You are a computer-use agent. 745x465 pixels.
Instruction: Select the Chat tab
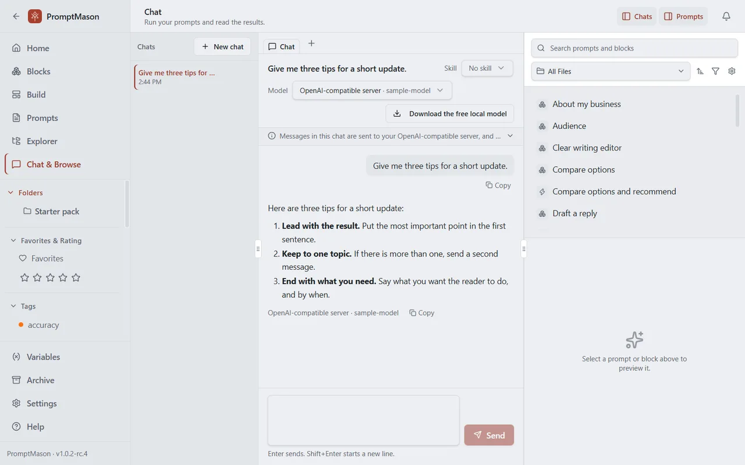pos(282,46)
